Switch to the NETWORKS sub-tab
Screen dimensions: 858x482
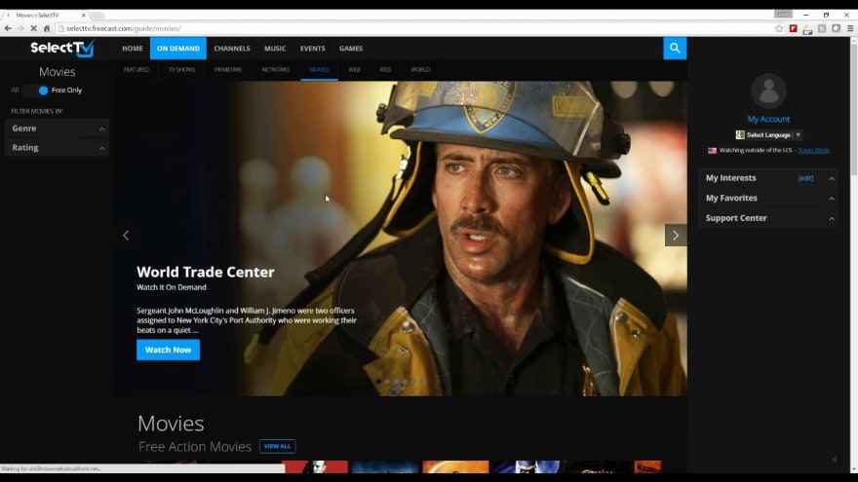pyautogui.click(x=276, y=70)
